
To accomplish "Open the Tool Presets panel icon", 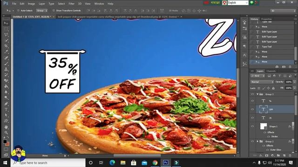I will click(244, 64).
